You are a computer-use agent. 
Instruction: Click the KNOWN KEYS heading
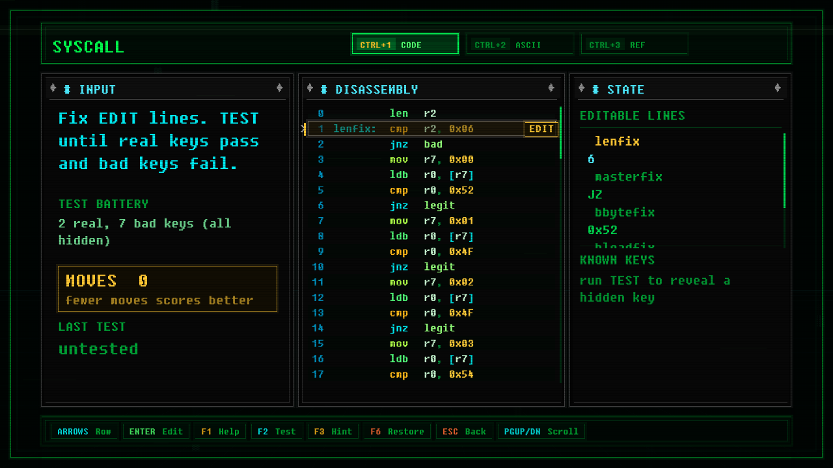(617, 260)
